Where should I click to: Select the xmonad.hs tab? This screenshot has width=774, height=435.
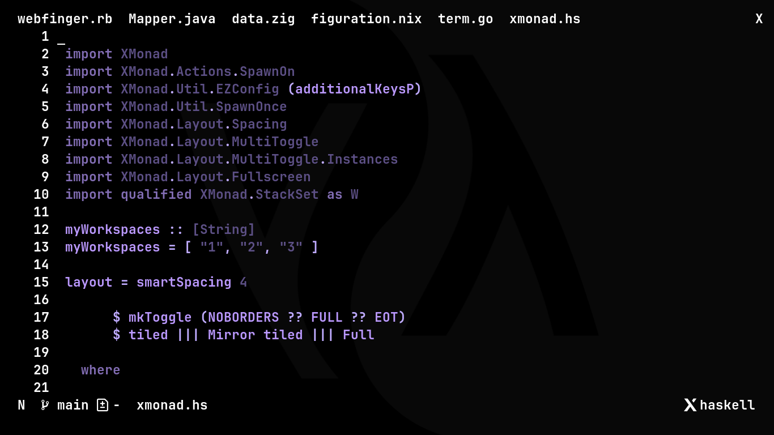(545, 19)
